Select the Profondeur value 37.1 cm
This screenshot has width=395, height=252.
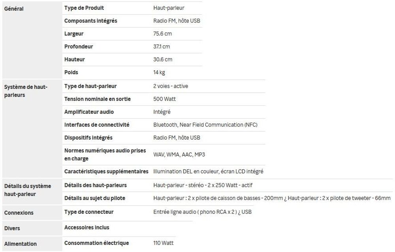[162, 47]
